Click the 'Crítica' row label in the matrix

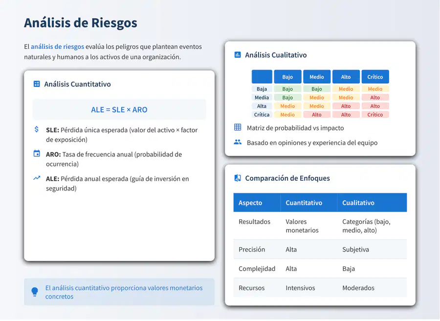point(262,115)
